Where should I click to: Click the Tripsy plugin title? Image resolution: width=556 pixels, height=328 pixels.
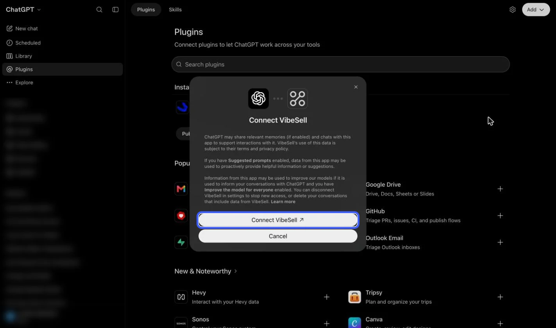pyautogui.click(x=374, y=292)
